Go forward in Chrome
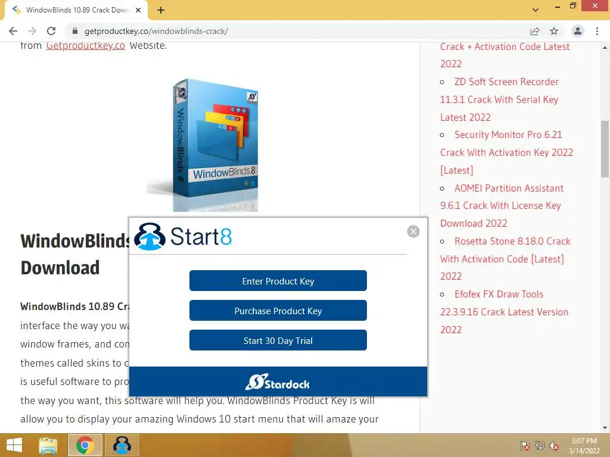Screen dimensions: 610x457 click(x=32, y=31)
